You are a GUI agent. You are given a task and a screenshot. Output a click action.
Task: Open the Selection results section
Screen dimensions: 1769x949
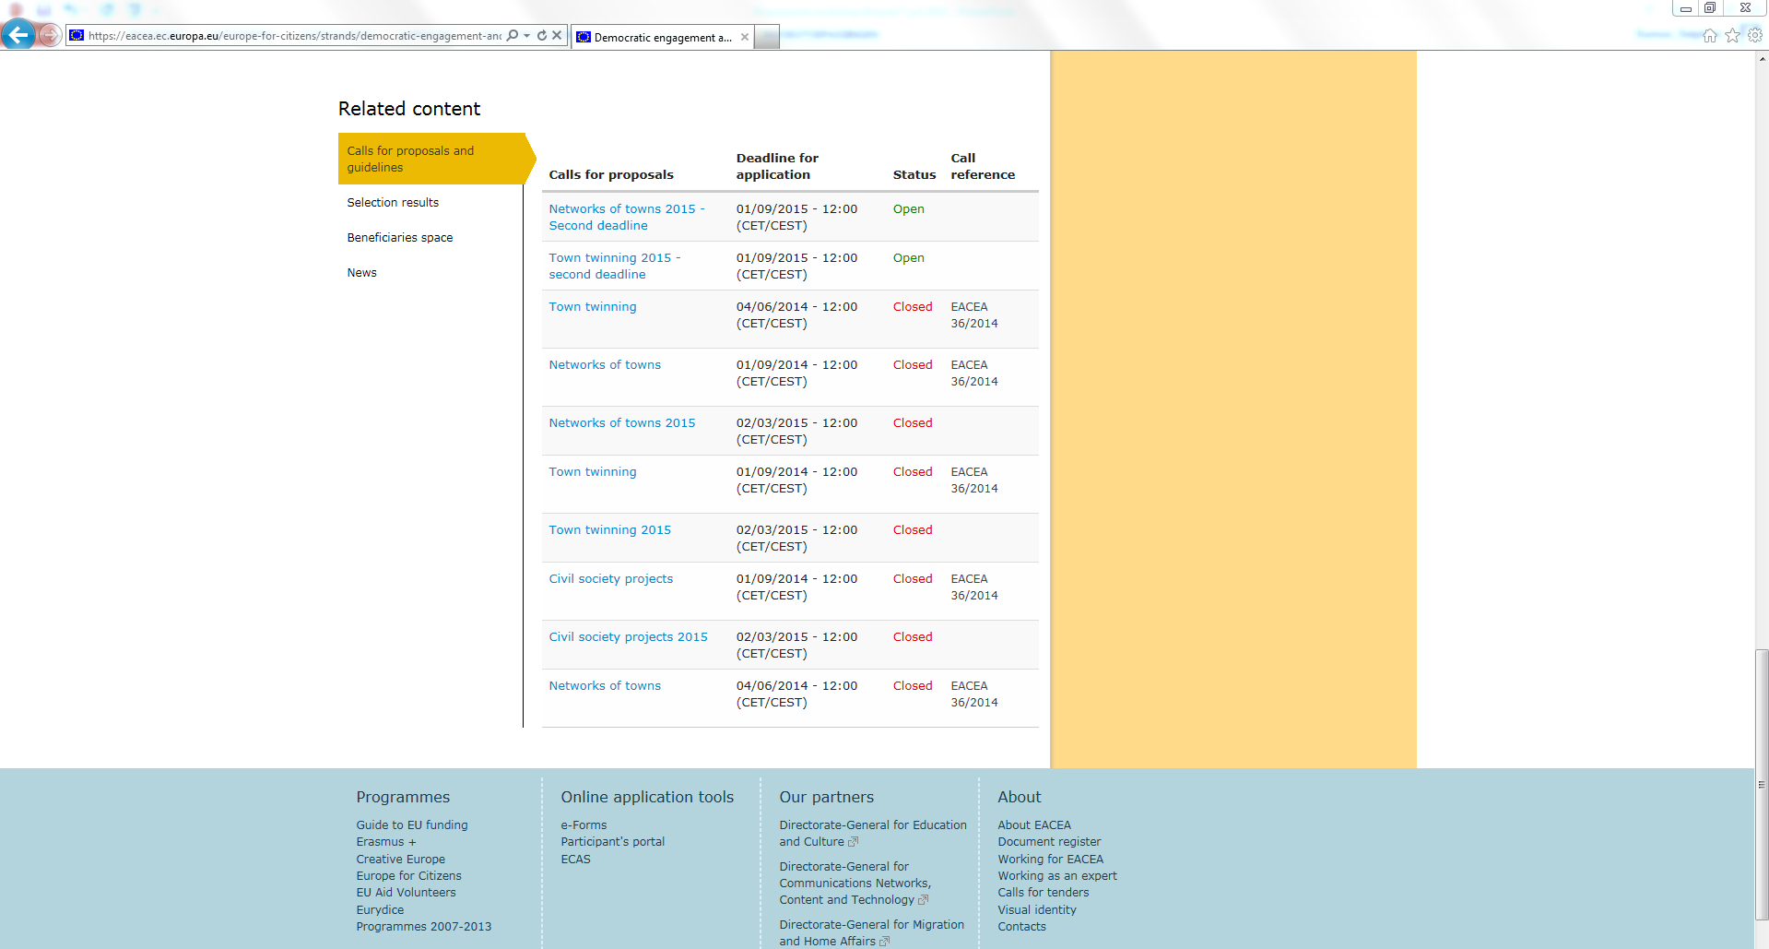tap(393, 203)
